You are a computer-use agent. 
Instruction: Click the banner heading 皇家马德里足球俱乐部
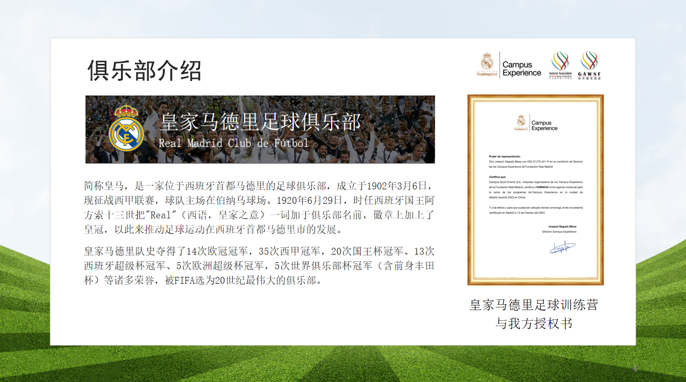click(x=261, y=122)
